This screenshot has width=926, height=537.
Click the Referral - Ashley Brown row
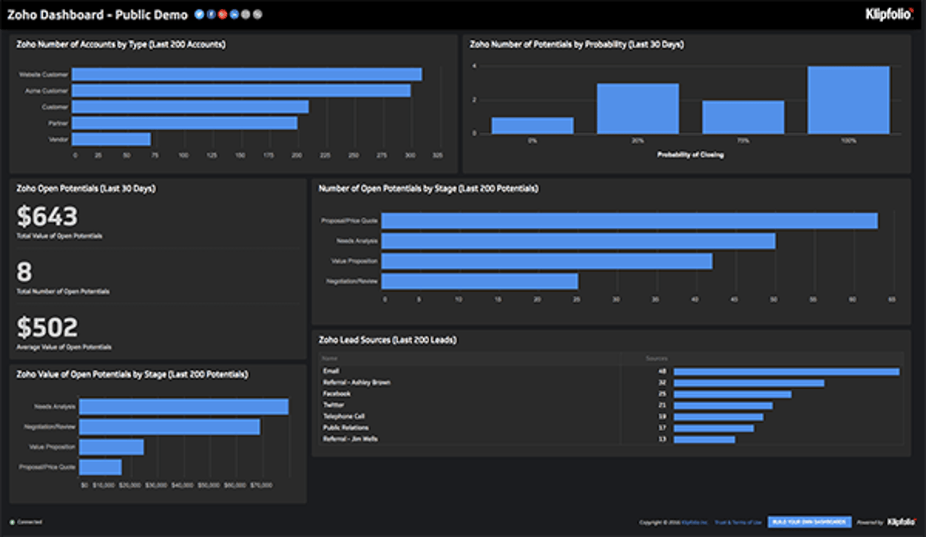[x=611, y=382]
